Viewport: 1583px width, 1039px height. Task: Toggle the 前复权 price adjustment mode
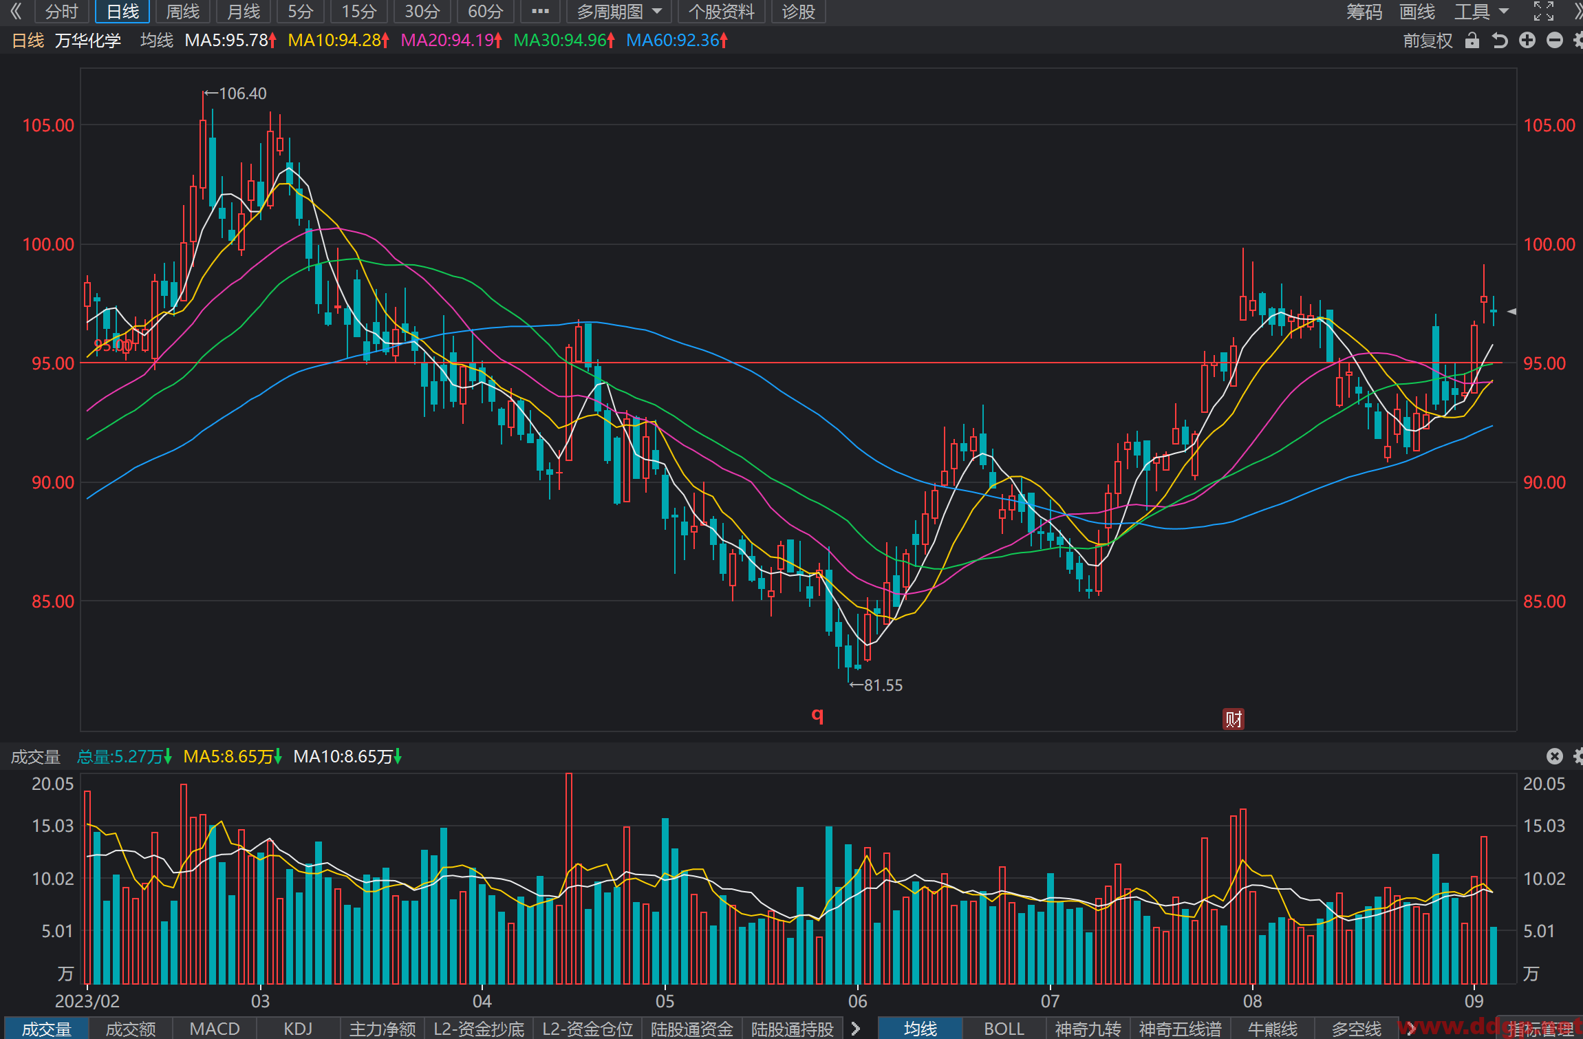pos(1428,41)
